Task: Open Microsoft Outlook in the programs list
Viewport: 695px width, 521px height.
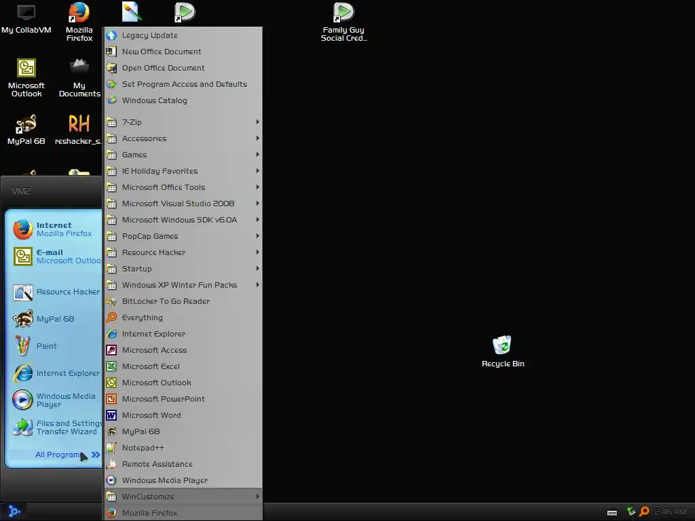Action: tap(183, 383)
